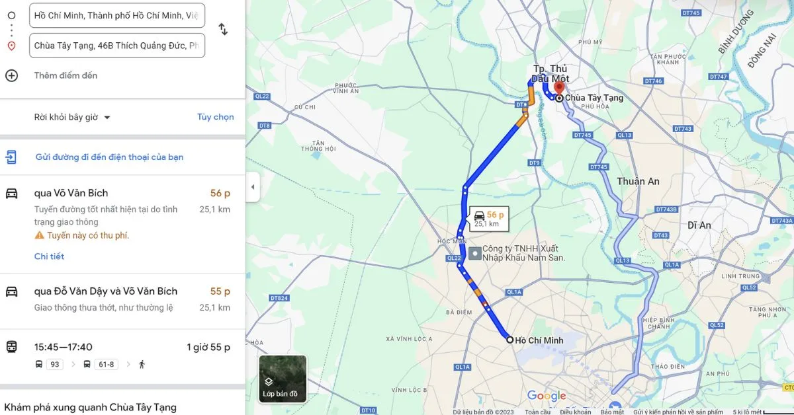Viewport: 794px width, 415px height.
Task: Click the transit bus icon for 15:45 trip
Action: click(11, 347)
